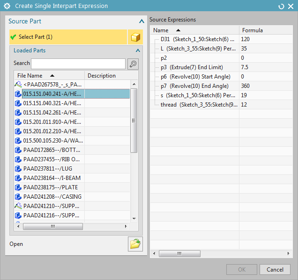Click the Source Expressions scroll-left arrow
The width and height of the screenshot is (298, 280).
[154, 253]
